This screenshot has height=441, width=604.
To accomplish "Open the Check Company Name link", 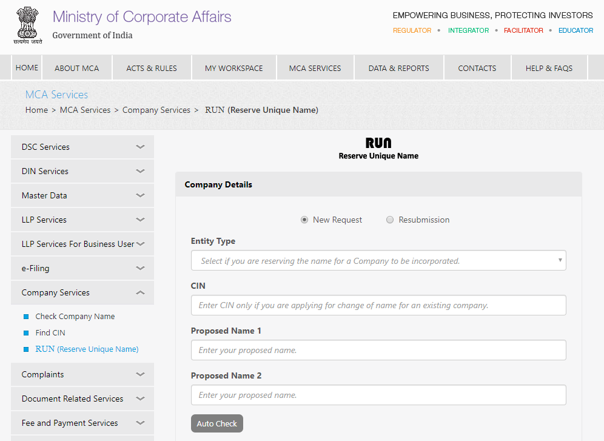I will point(75,317).
